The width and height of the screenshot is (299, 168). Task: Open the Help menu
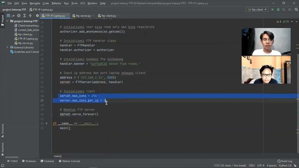pos(102,3)
